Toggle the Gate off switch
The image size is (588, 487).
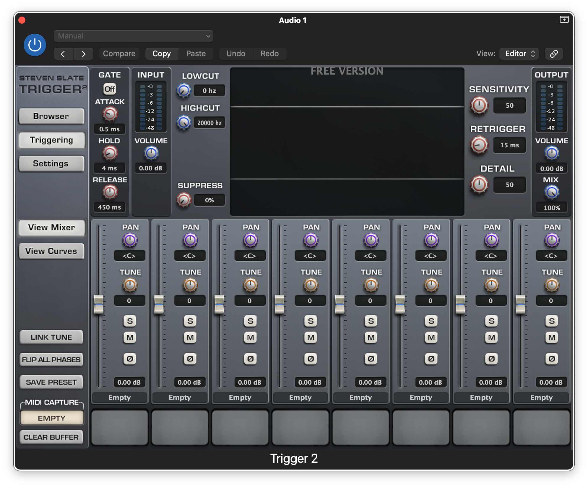[110, 89]
